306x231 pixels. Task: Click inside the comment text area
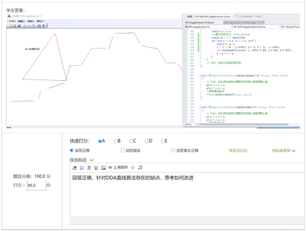[x=187, y=194]
